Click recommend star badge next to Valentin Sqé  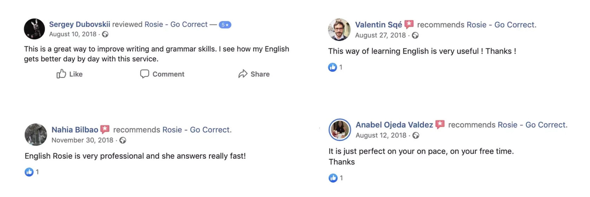point(409,24)
